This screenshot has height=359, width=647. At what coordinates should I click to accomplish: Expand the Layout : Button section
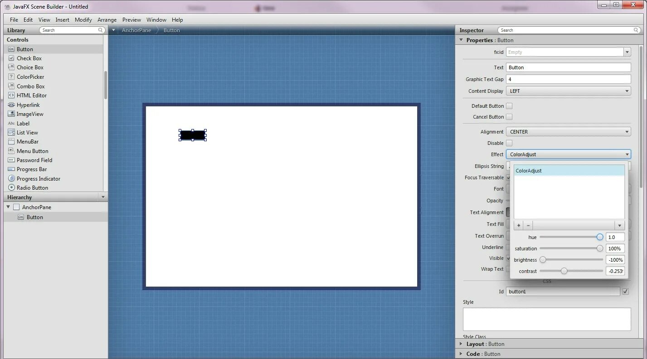(x=461, y=344)
